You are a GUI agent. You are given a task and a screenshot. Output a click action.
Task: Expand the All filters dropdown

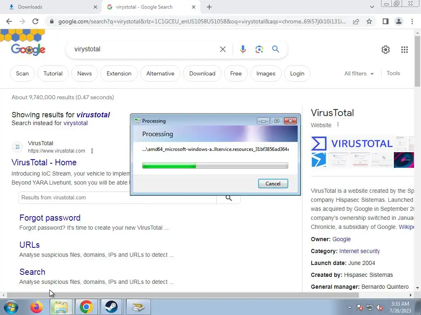359,73
